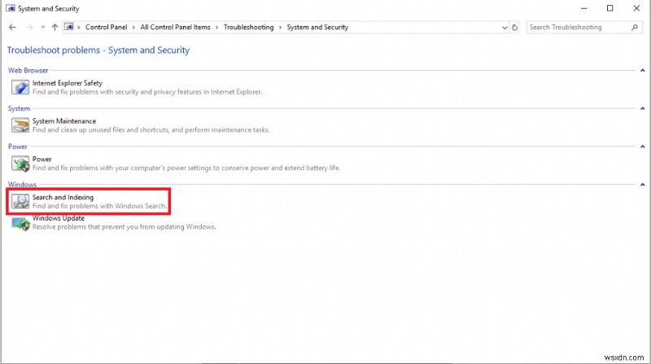This screenshot has height=364, width=651.
Task: Click the Search and Indexing magnifier icon
Action: (x=20, y=201)
